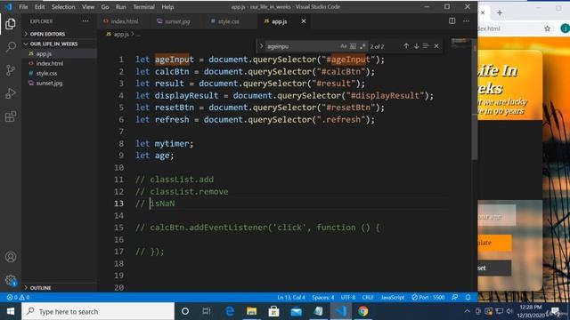570x320 pixels.
Task: Switch to style.css editor tab
Action: (228, 21)
